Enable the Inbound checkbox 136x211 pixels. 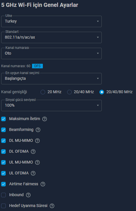pos(3,195)
